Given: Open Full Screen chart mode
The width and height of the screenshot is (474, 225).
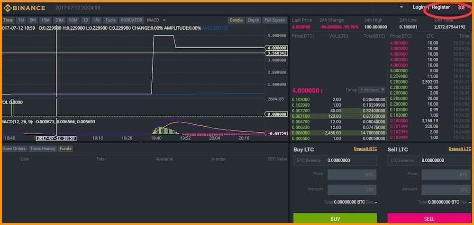Looking at the screenshot, I should coord(274,20).
